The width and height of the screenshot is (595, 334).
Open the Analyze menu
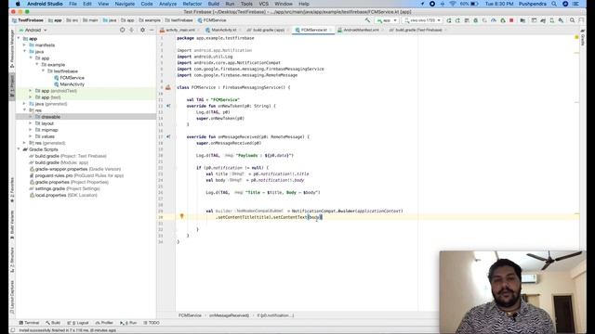coord(167,4)
